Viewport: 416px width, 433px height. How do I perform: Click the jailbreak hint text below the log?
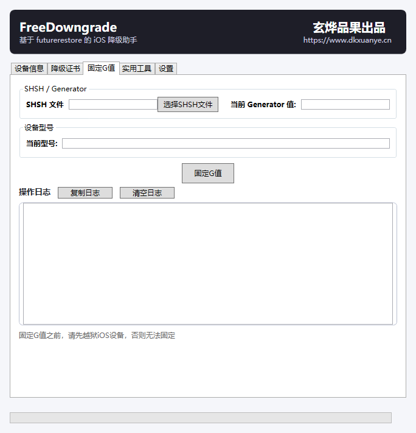click(97, 335)
